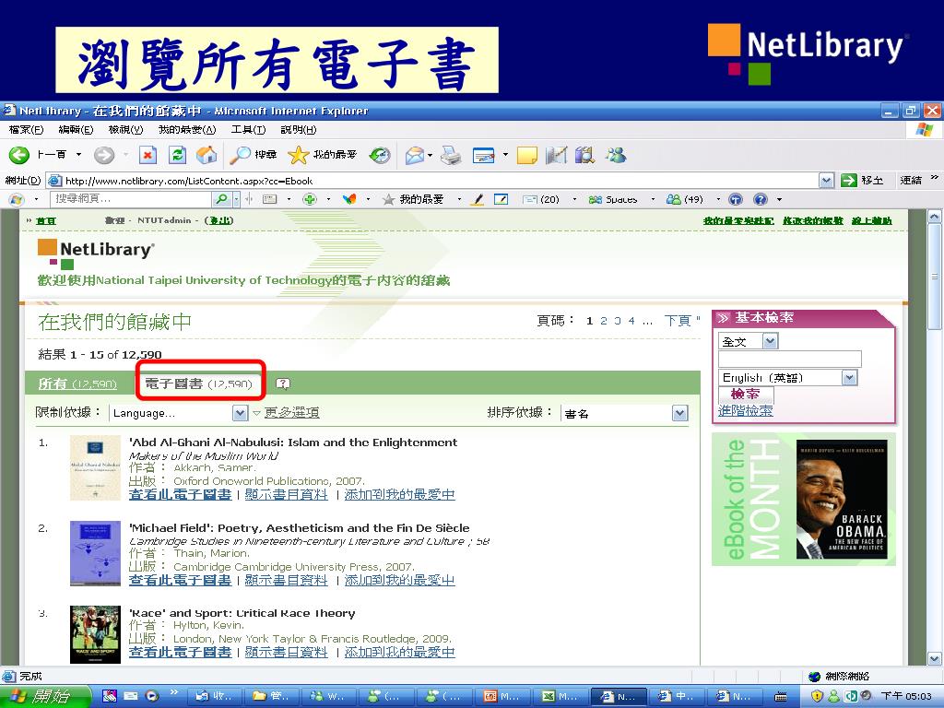Click the Edit page icon in toolbar
Viewport: 944px width, 708px height.
(x=484, y=155)
